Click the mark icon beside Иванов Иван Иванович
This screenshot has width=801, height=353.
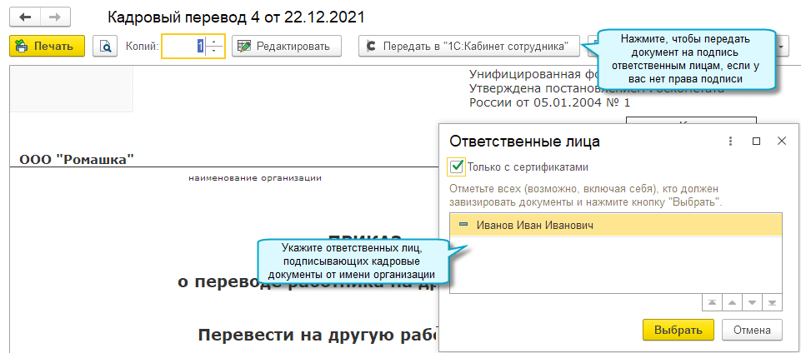tap(463, 225)
